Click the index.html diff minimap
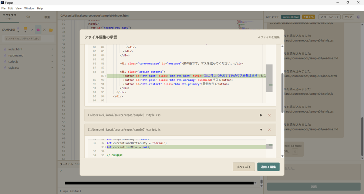This screenshot has width=364, height=194. (x=269, y=78)
